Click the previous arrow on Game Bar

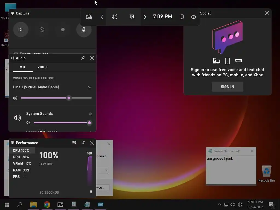(102, 17)
